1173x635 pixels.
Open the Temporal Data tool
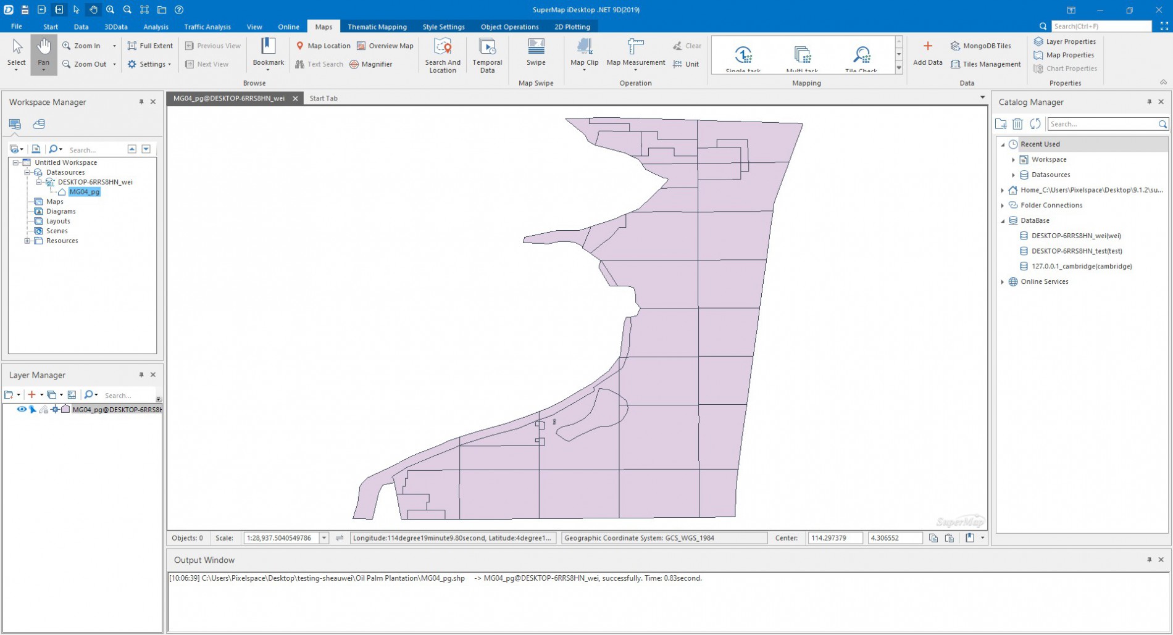coord(487,55)
